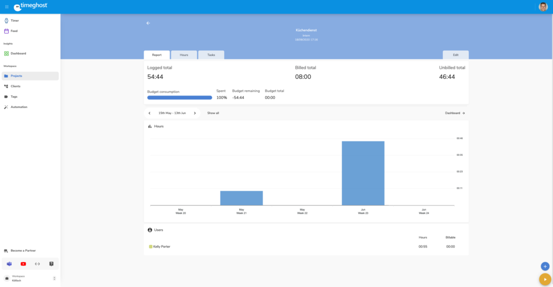Open the user profile avatar

(x=543, y=6)
